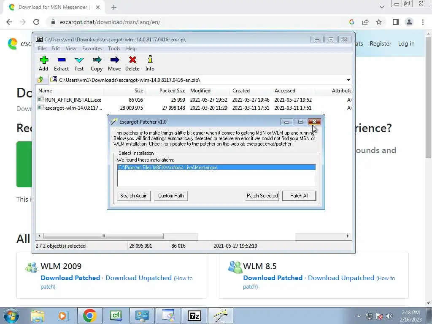Open the Chrome profile avatar
The image size is (432, 324).
(x=409, y=22)
